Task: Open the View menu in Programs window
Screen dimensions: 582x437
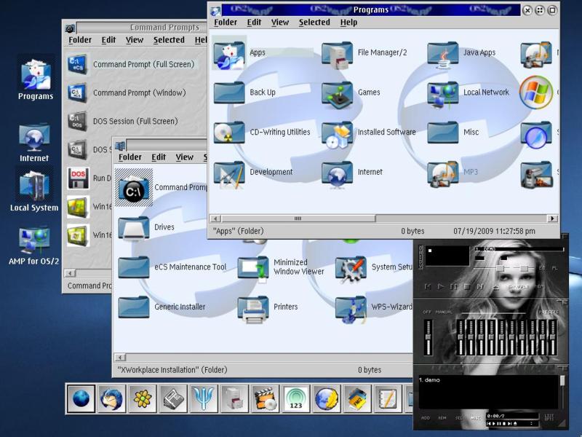Action: pos(280,23)
